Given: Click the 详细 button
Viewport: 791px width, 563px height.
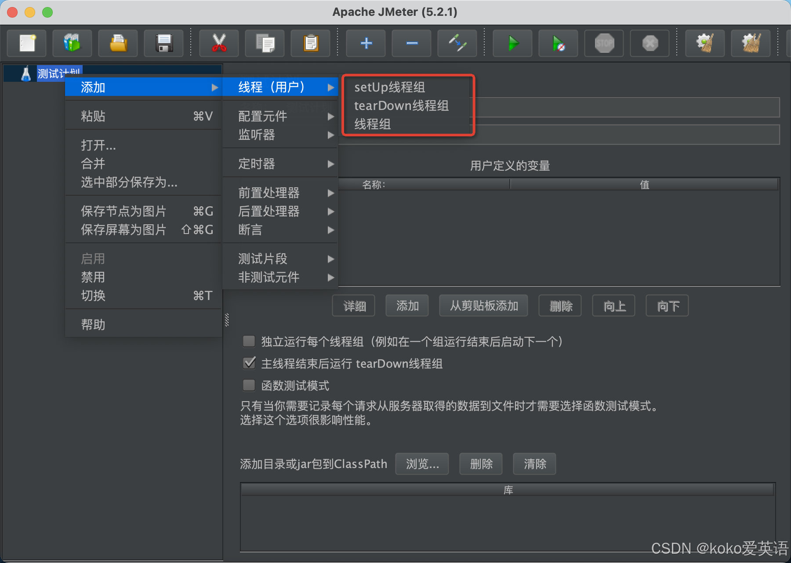Looking at the screenshot, I should coord(354,306).
